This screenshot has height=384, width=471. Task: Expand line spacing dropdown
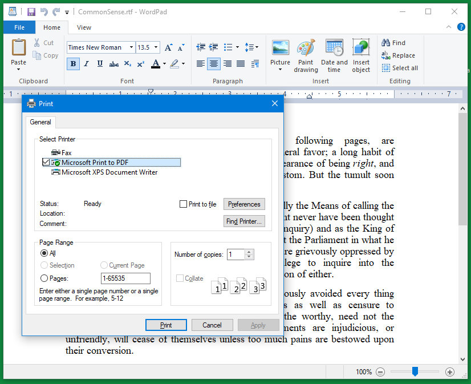point(251,47)
